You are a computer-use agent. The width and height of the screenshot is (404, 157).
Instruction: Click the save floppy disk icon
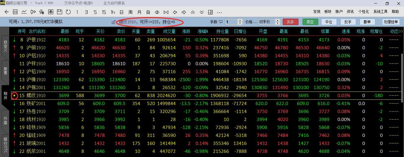(x=59, y=12)
